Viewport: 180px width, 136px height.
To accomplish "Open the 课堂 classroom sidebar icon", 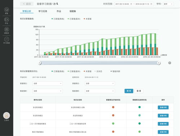I will (x=6, y=10).
